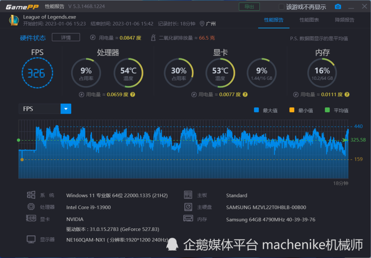
Task: Click the green arrow average end marker
Action: point(345,140)
